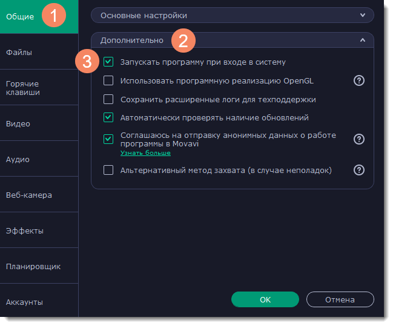Viewport: 393px width, 326px height.
Task: Toggle 'Запускать программу при входе в систему' checkbox
Action: pos(108,62)
